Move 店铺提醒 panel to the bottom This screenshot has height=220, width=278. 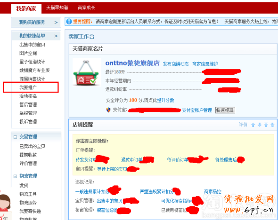point(272,125)
